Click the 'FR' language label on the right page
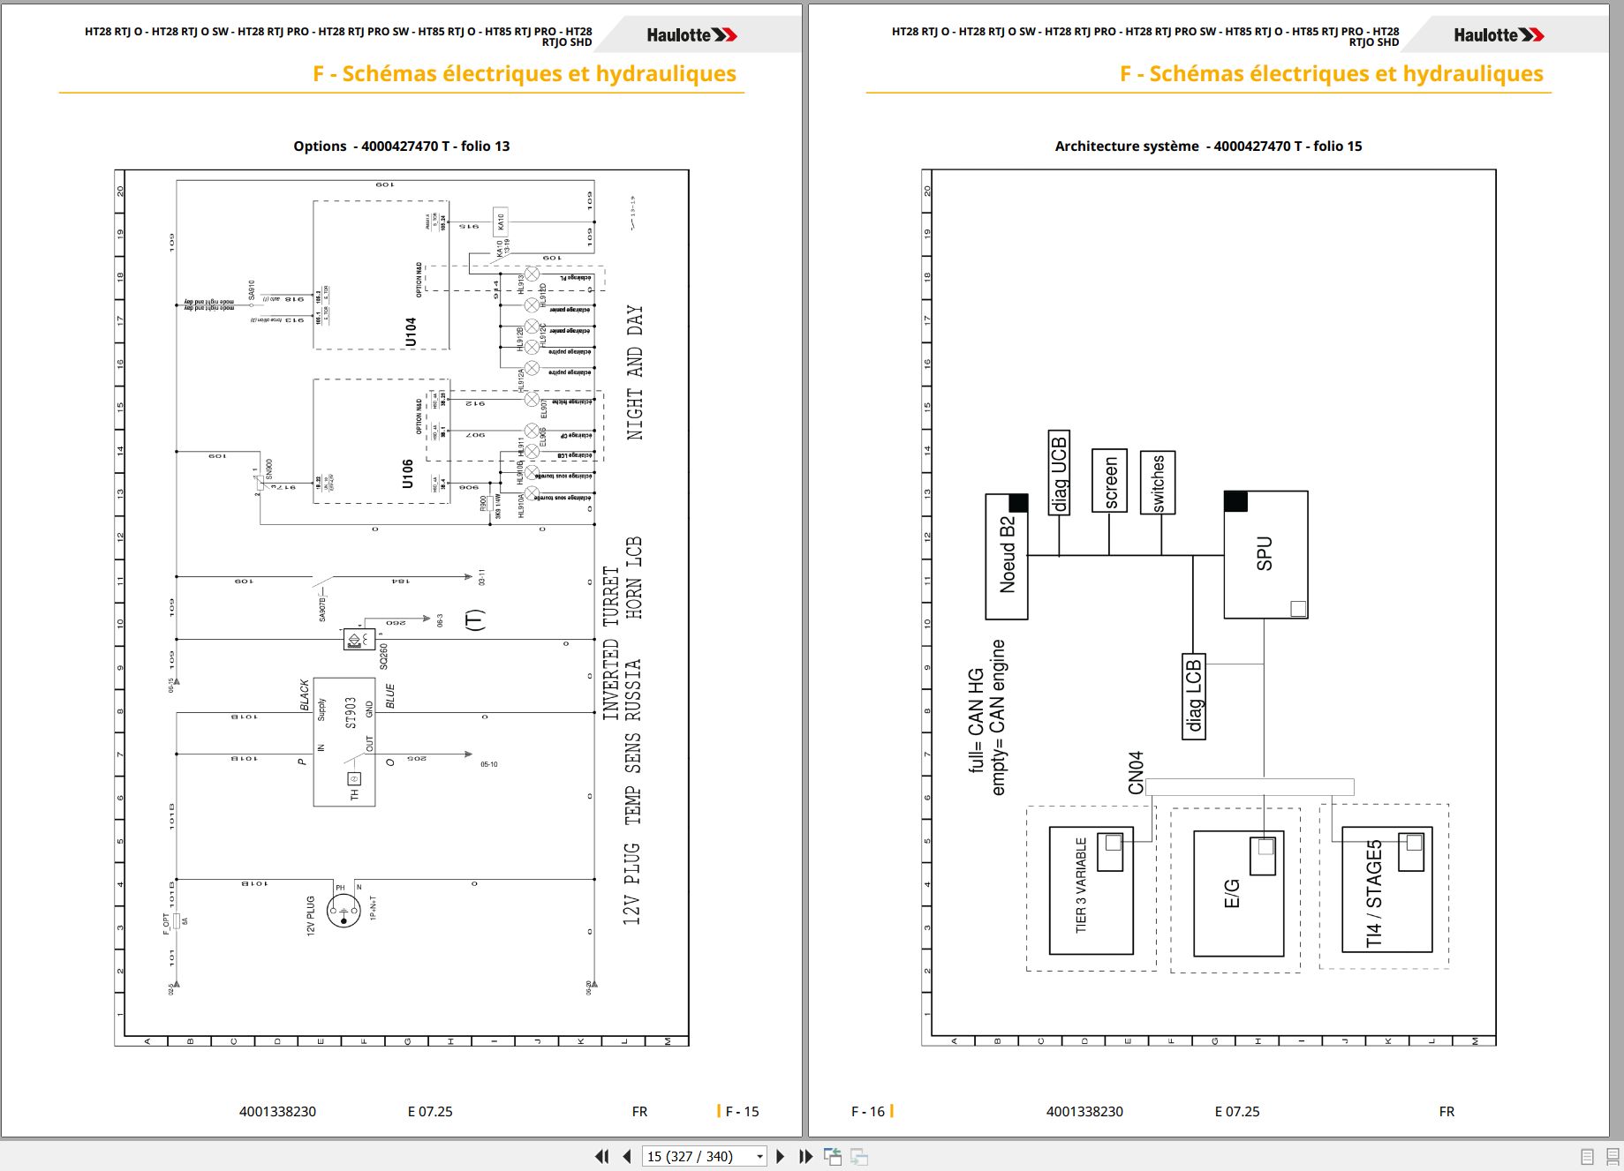1624x1171 pixels. click(1446, 1112)
